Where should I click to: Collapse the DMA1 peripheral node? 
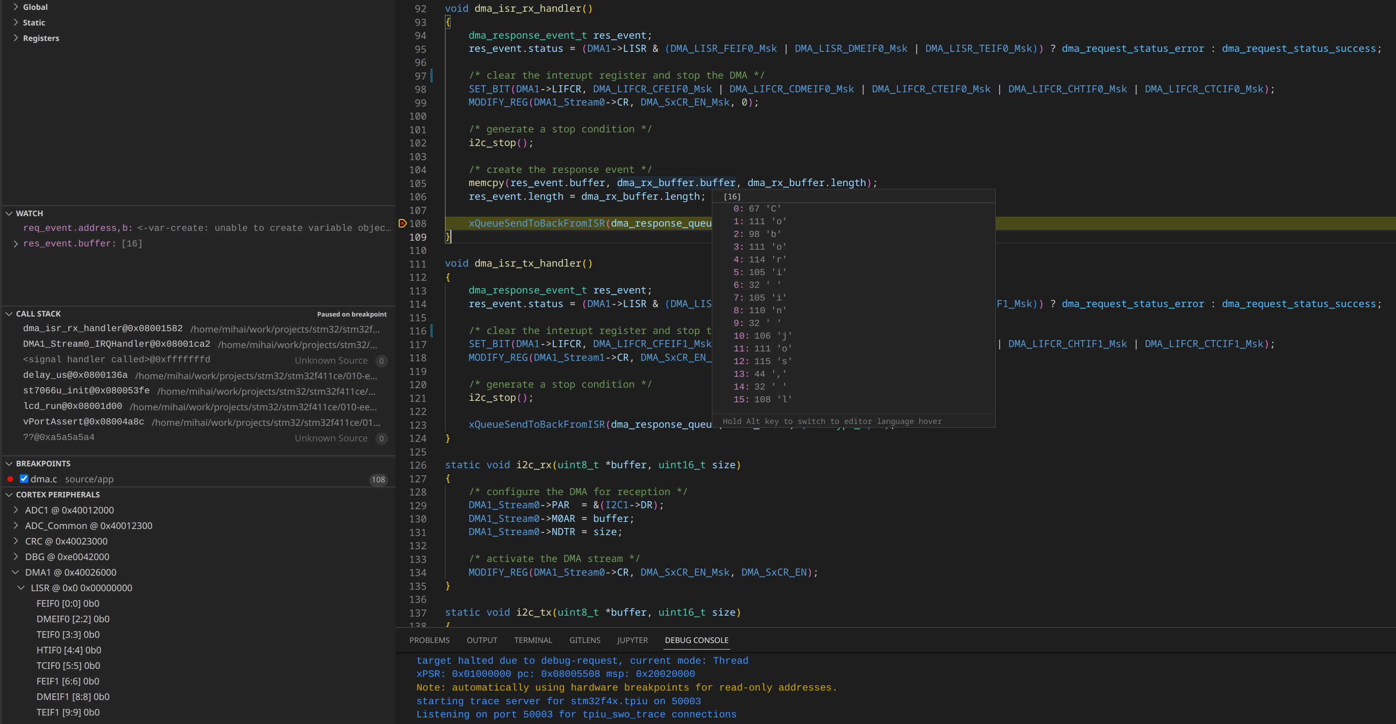tap(16, 572)
